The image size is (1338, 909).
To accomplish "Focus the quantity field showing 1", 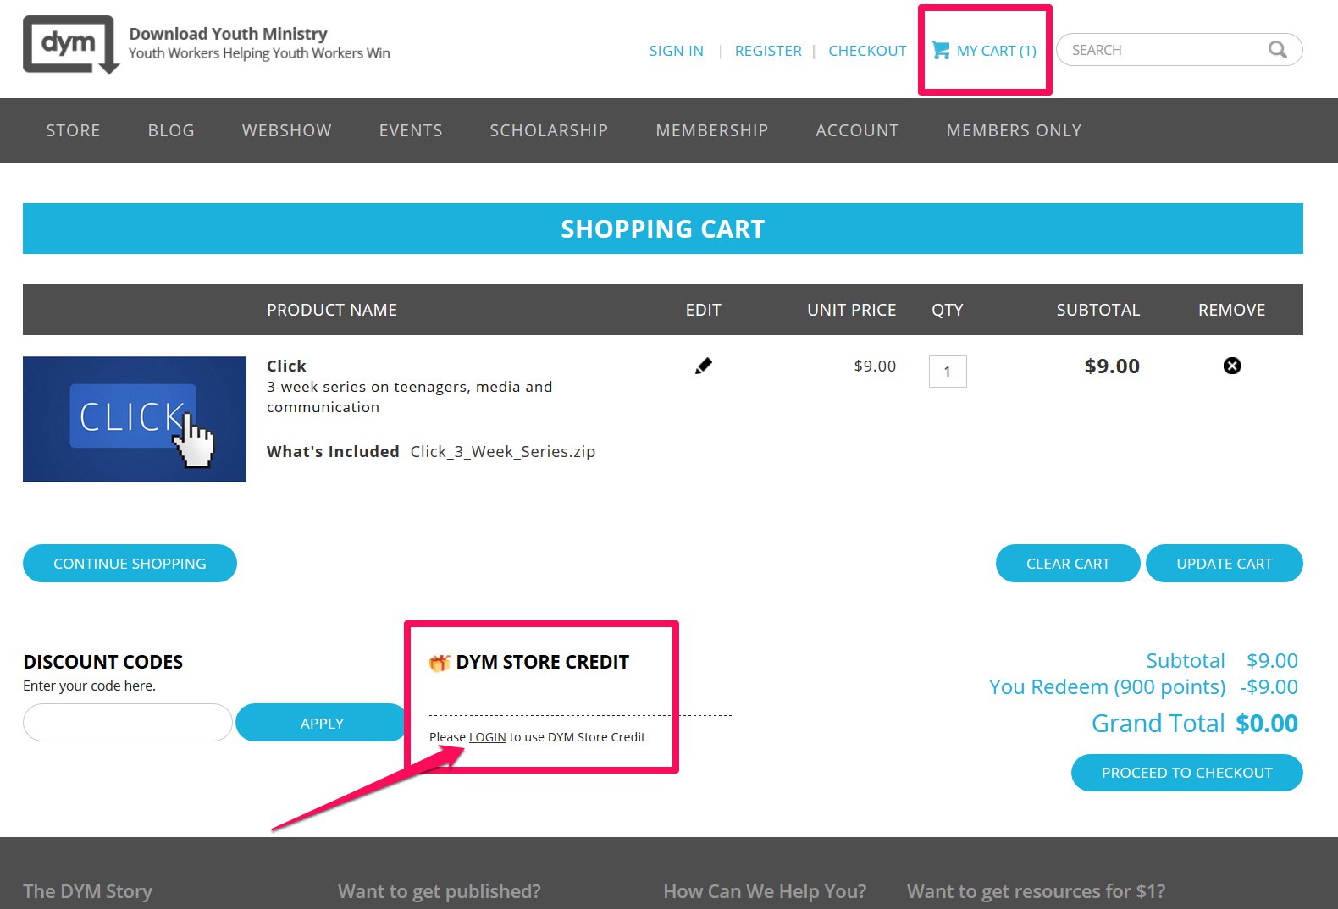I will pyautogui.click(x=948, y=372).
